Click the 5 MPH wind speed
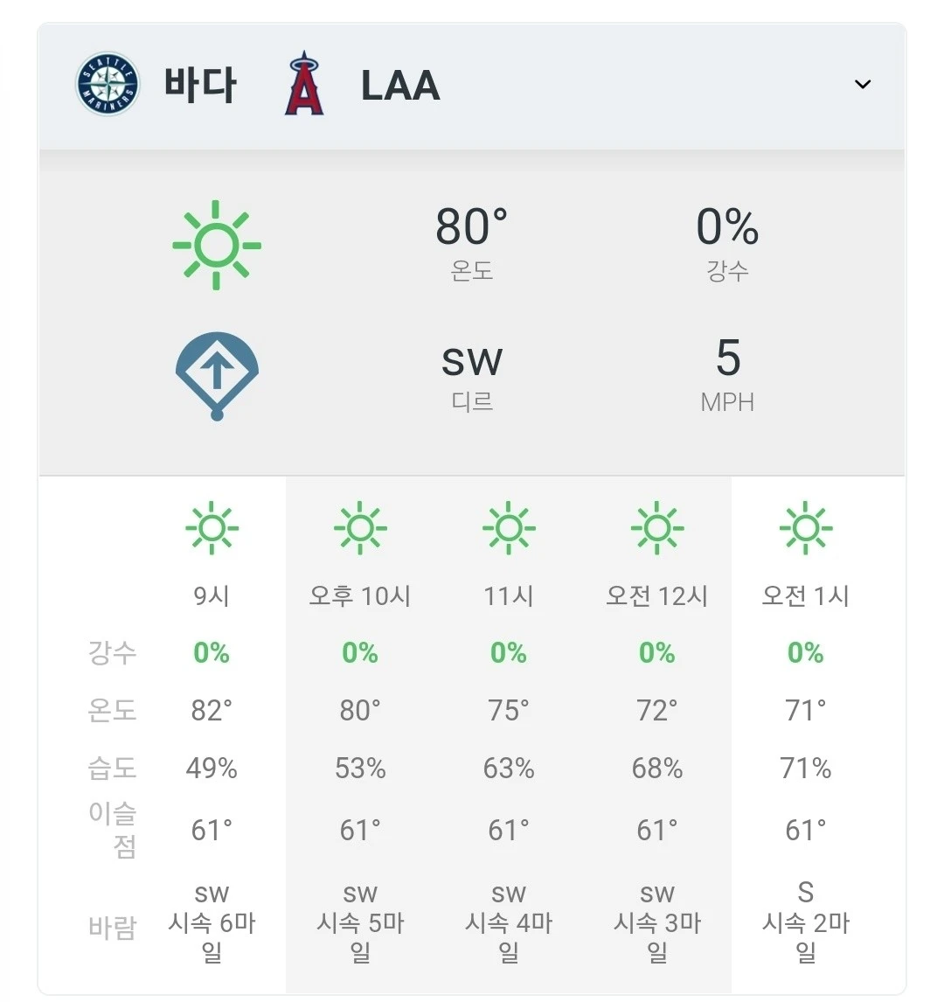The height and width of the screenshot is (1002, 944). (727, 376)
